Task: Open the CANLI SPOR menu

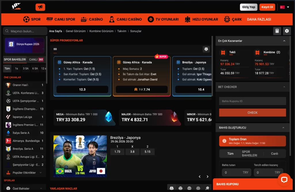Action: [x=60, y=19]
